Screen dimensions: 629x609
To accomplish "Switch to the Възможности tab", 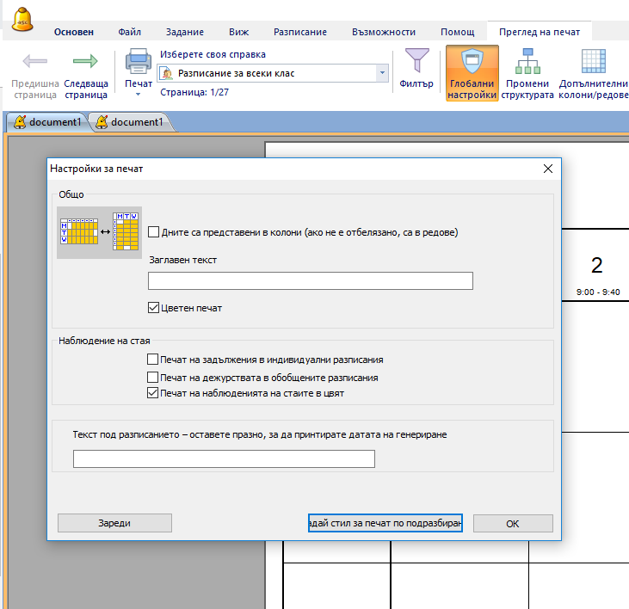I will (x=384, y=32).
